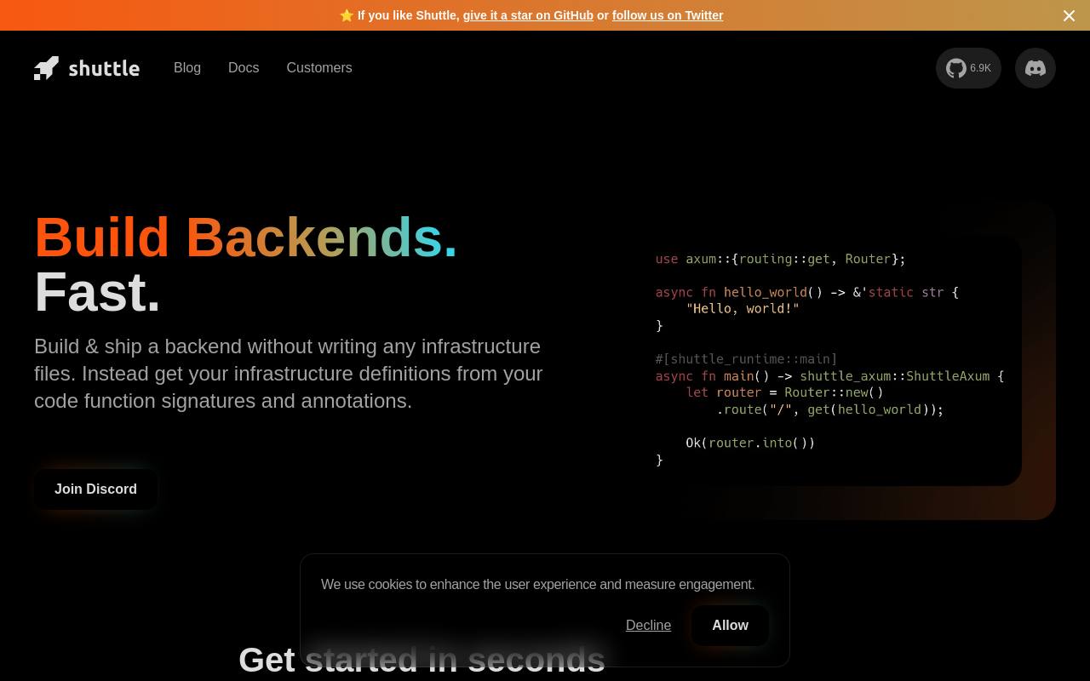Click the 'use axum::{routing::get, Router};' line
The height and width of the screenshot is (681, 1090).
pos(781,259)
